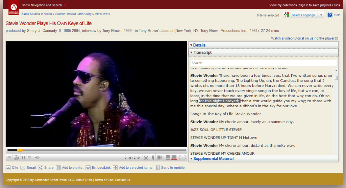
Task: Open the Email link
Action: click(x=31, y=167)
